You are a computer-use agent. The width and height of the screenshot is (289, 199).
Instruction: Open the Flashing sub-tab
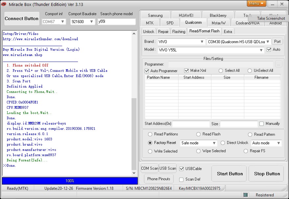179,32
